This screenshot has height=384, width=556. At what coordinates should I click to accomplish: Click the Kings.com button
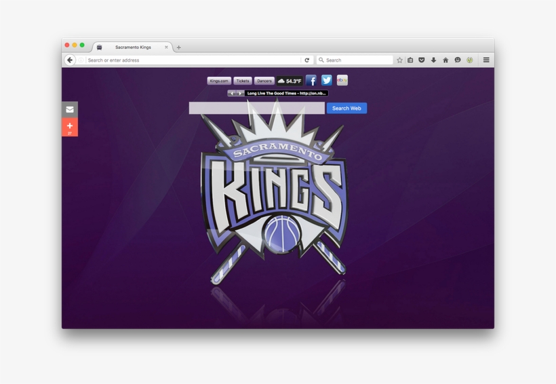(219, 81)
